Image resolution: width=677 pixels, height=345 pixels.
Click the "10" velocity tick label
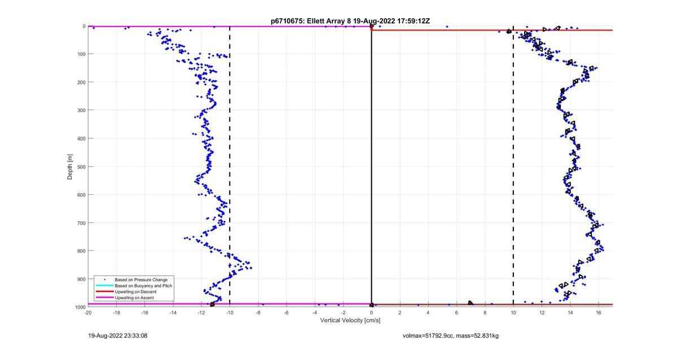click(x=513, y=312)
